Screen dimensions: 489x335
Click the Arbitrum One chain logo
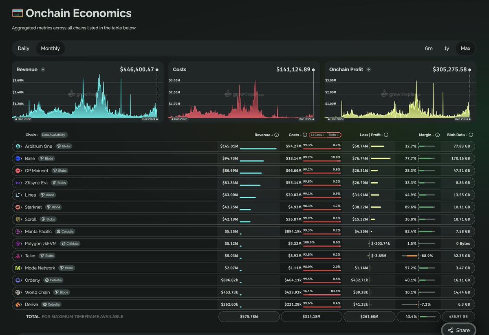point(18,146)
